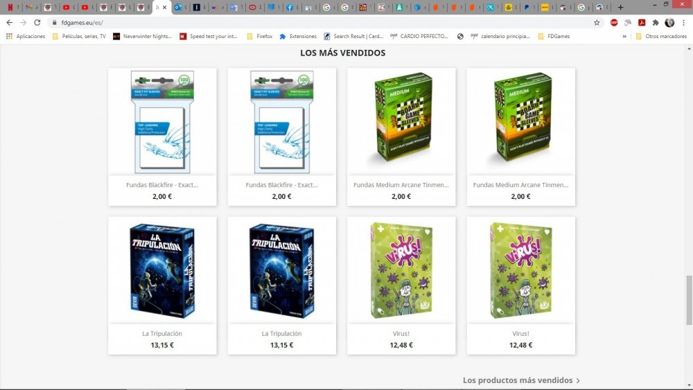Click the last 'Virus!' product title
This screenshot has height=390, width=693.
point(520,333)
